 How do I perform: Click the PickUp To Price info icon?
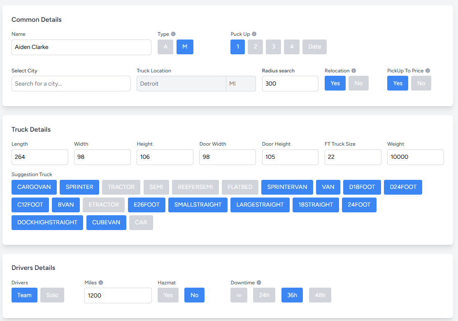coord(428,71)
